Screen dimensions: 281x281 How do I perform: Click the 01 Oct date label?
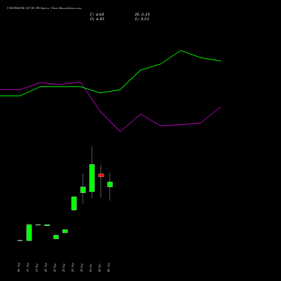coord(90,268)
